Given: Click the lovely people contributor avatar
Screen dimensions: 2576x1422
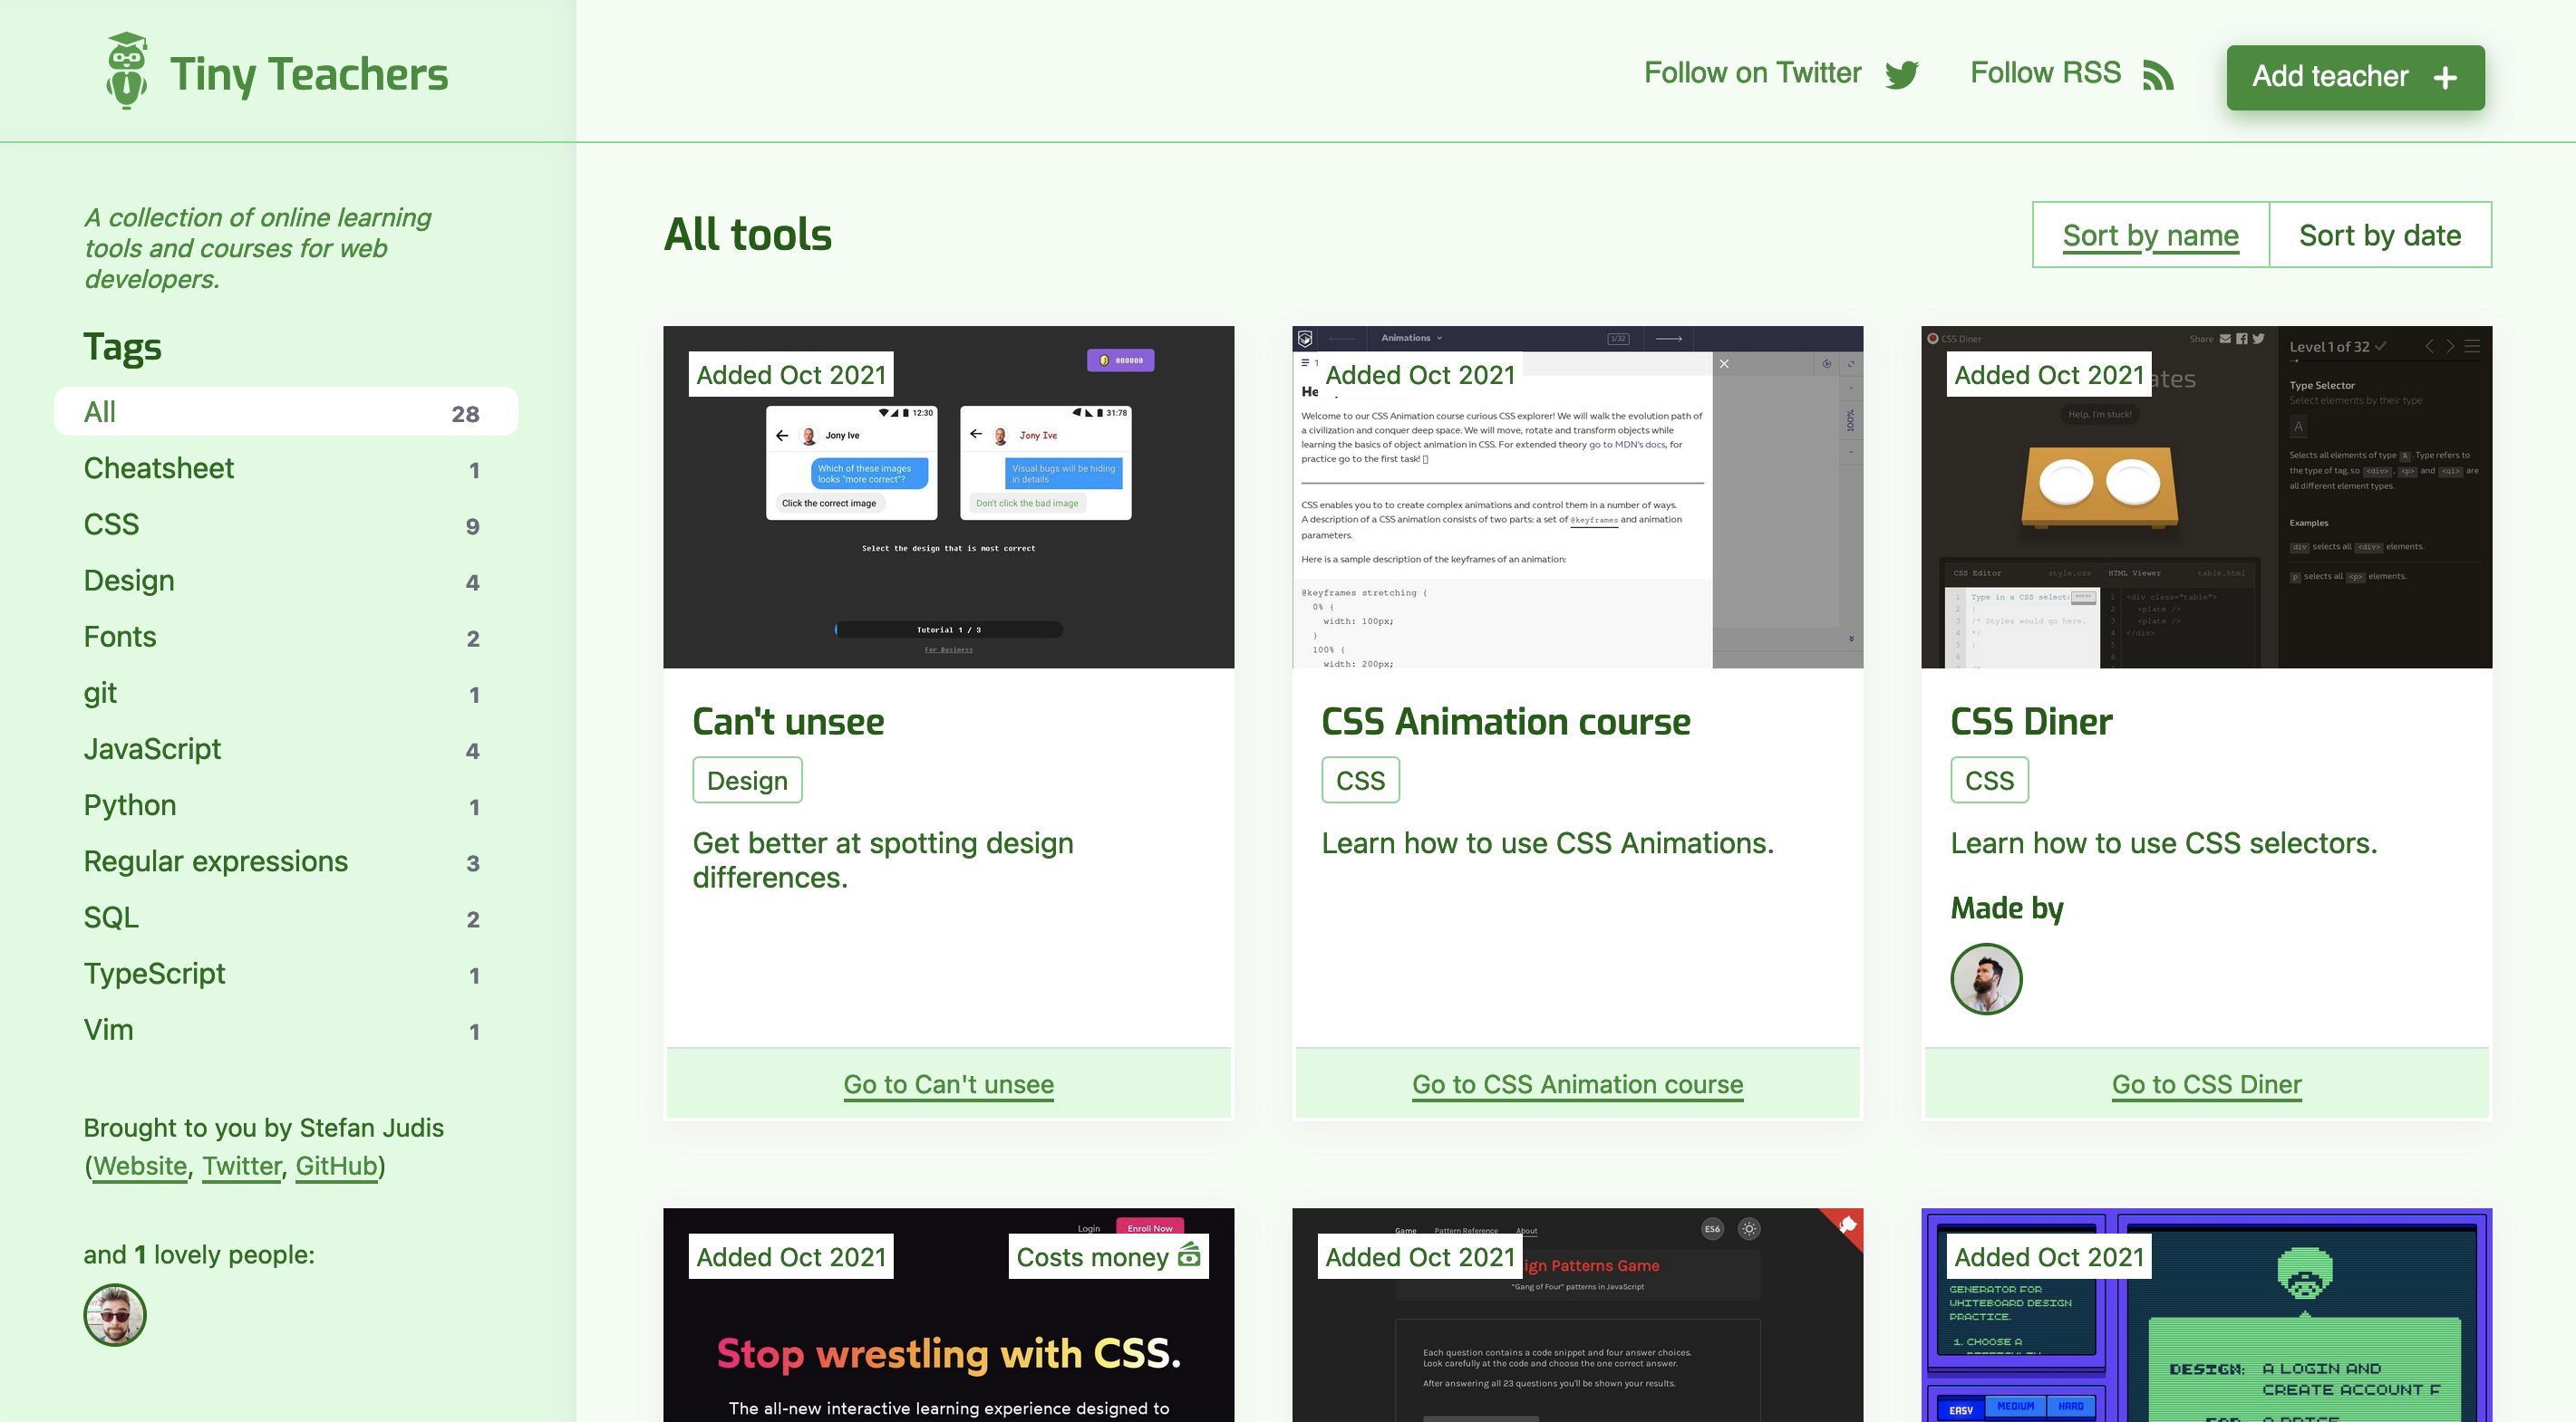Looking at the screenshot, I should tap(115, 1314).
